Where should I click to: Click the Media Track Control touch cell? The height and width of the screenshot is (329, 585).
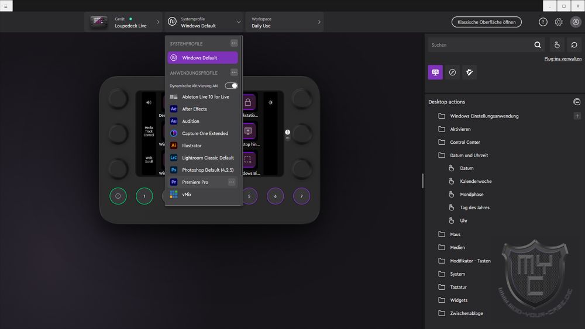pyautogui.click(x=149, y=131)
